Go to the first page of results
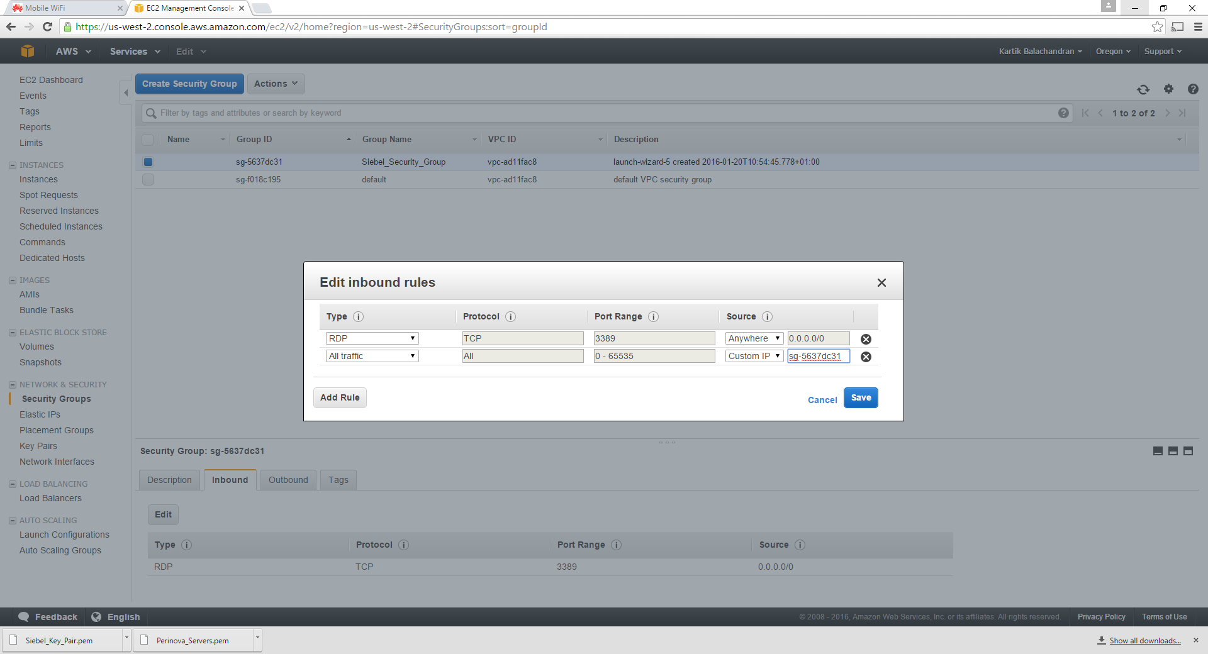This screenshot has width=1208, height=654. 1085,113
